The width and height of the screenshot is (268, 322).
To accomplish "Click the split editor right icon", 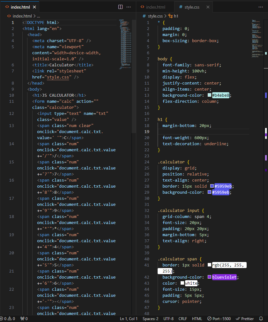I will coord(121,7).
